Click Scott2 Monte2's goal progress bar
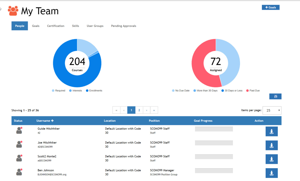The image size is (300, 181). (214, 157)
